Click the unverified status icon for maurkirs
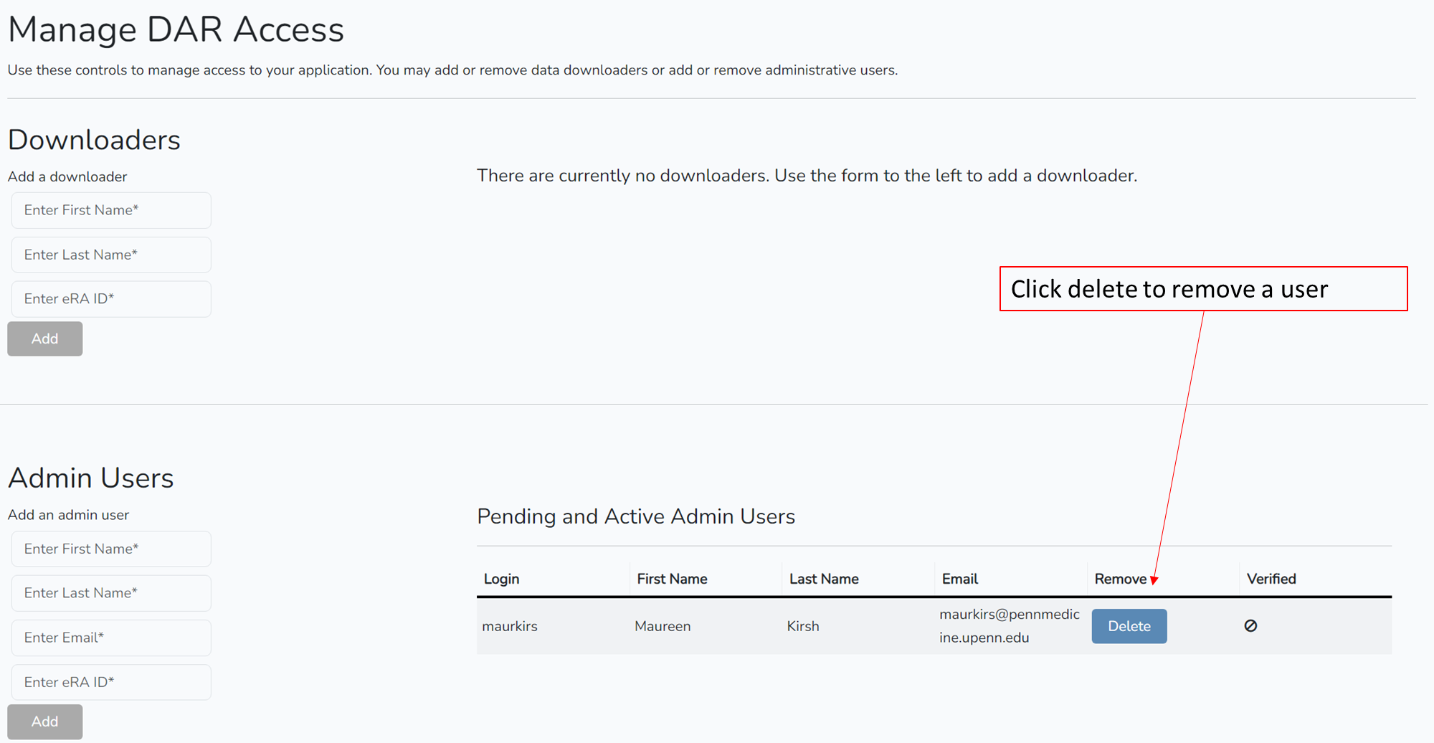The image size is (1434, 743). 1250,626
